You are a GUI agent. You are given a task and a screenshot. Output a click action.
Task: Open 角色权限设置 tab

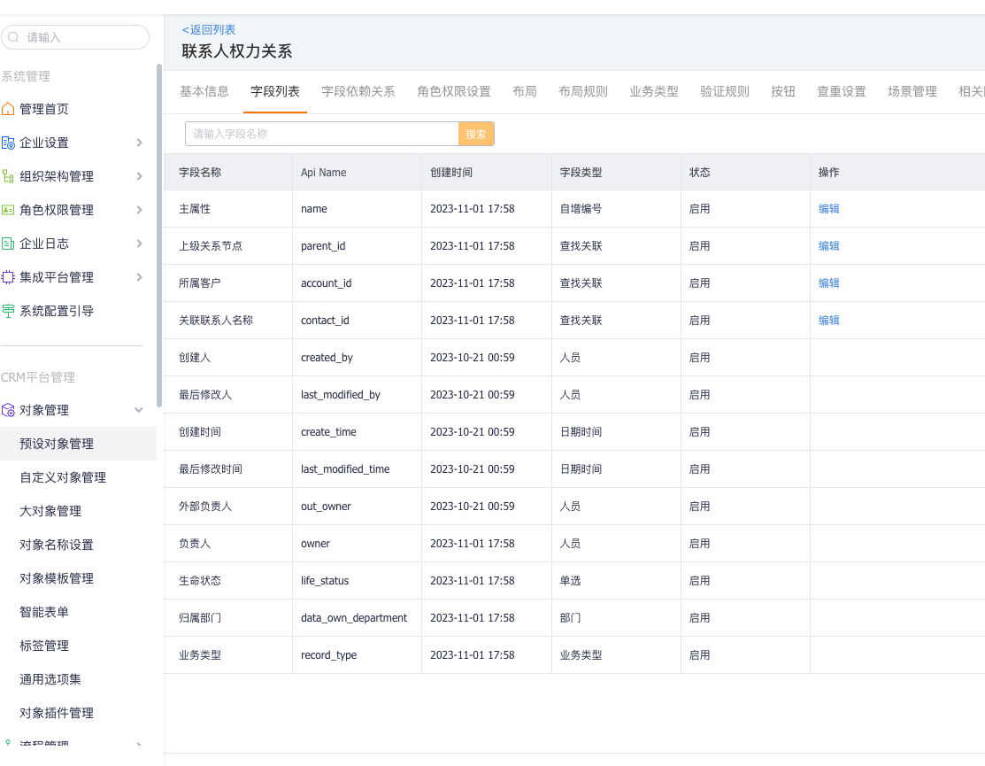(453, 92)
